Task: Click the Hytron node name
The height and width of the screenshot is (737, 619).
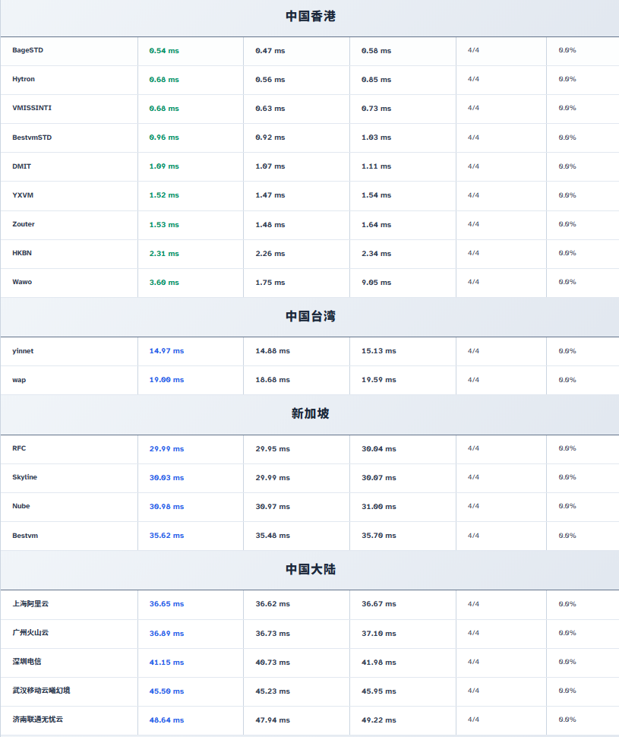Action: [x=24, y=79]
